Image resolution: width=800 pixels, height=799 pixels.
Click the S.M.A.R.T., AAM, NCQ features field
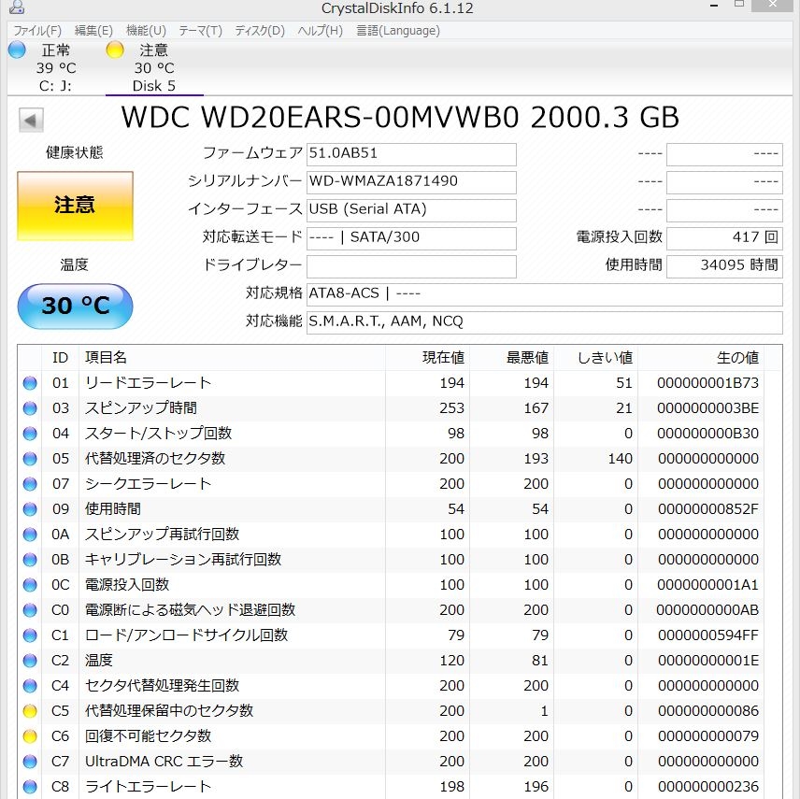coord(544,322)
